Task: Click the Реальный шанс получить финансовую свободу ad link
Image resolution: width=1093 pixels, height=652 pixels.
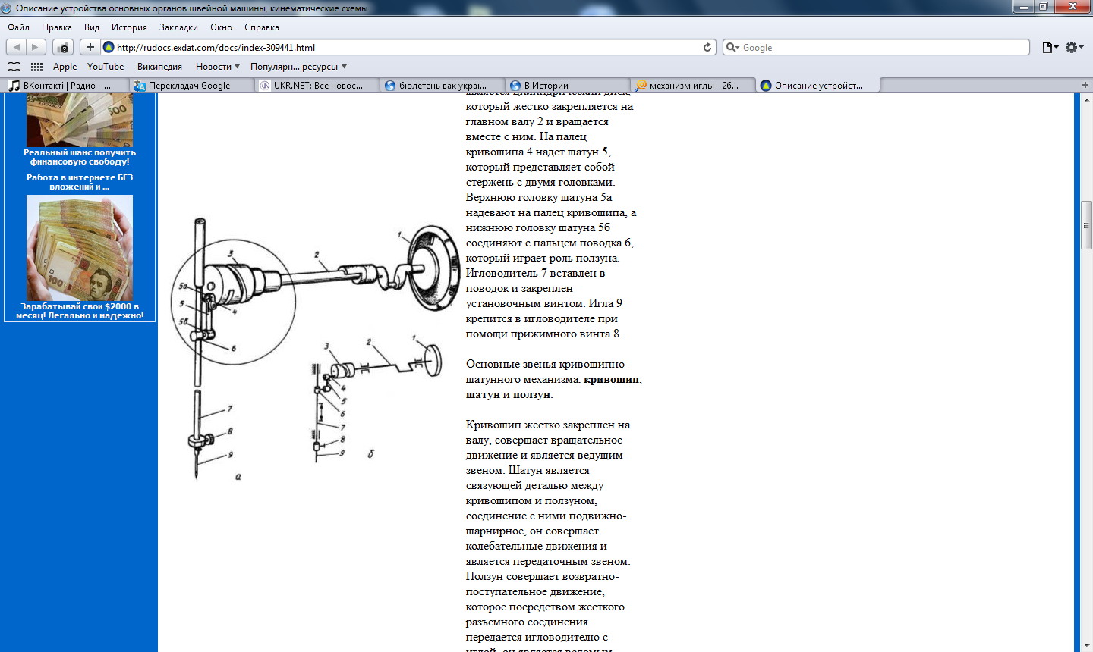Action: pos(80,157)
